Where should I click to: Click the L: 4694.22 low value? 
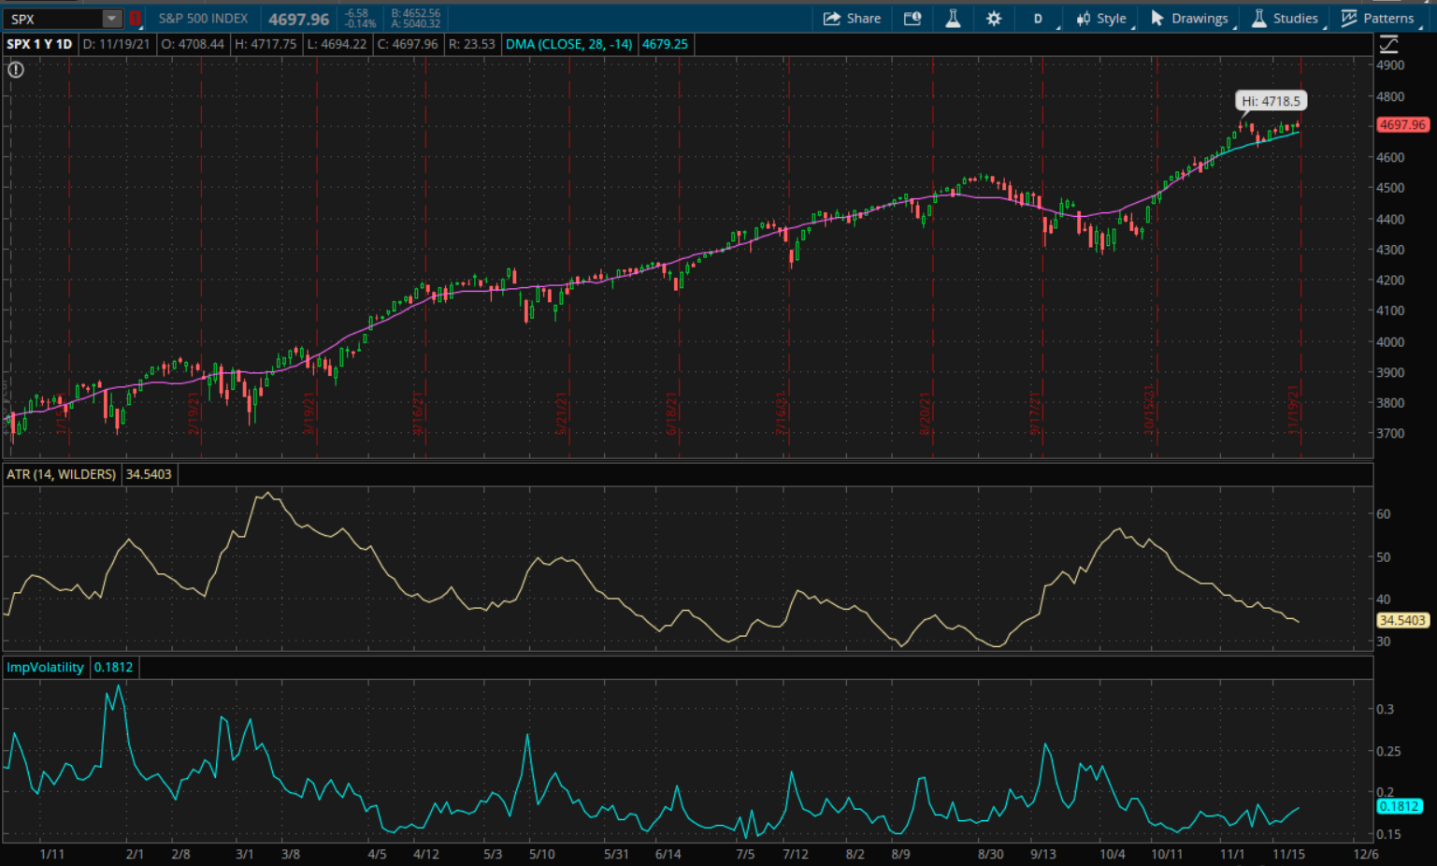337,44
